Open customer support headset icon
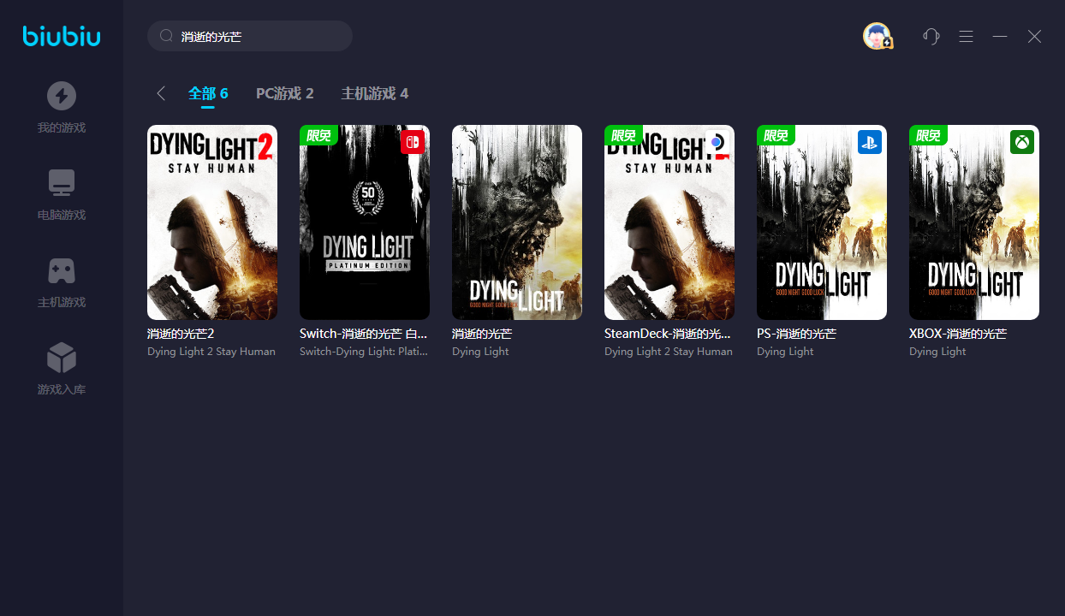Viewport: 1065px width, 616px height. [931, 36]
